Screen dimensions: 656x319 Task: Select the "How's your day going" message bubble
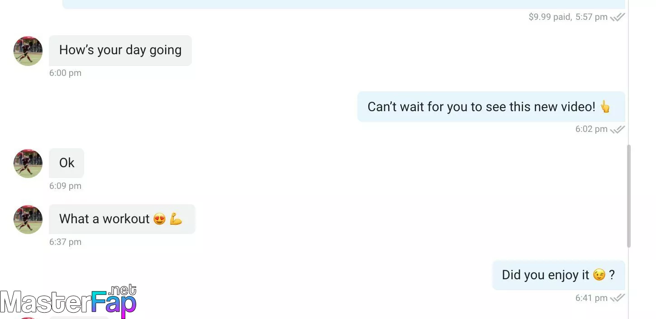pos(120,50)
